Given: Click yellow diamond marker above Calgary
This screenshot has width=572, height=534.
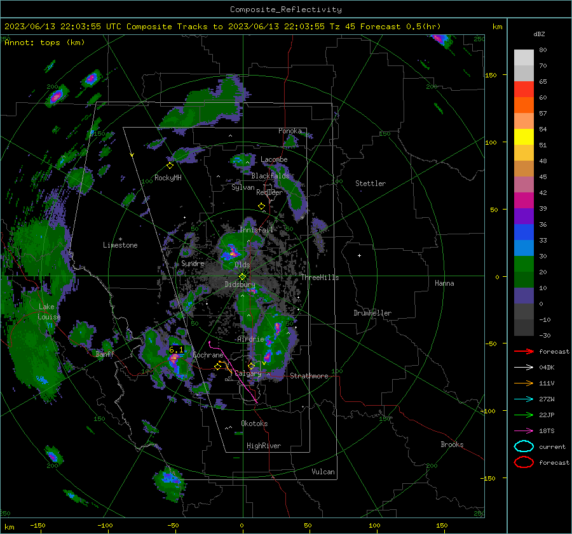Looking at the screenshot, I should pyautogui.click(x=251, y=366).
